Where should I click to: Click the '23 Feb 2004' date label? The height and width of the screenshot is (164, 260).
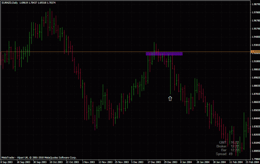pos(252,162)
